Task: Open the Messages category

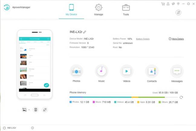Action: (x=177, y=72)
